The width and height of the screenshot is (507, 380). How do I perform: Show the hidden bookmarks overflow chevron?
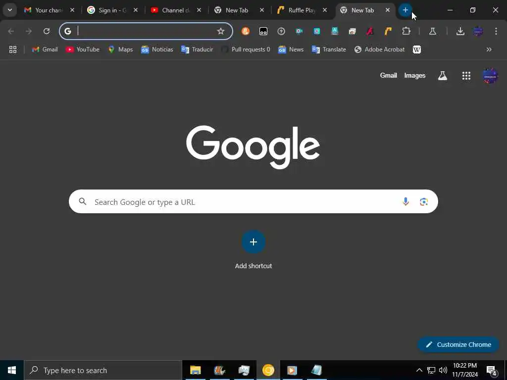pyautogui.click(x=489, y=49)
